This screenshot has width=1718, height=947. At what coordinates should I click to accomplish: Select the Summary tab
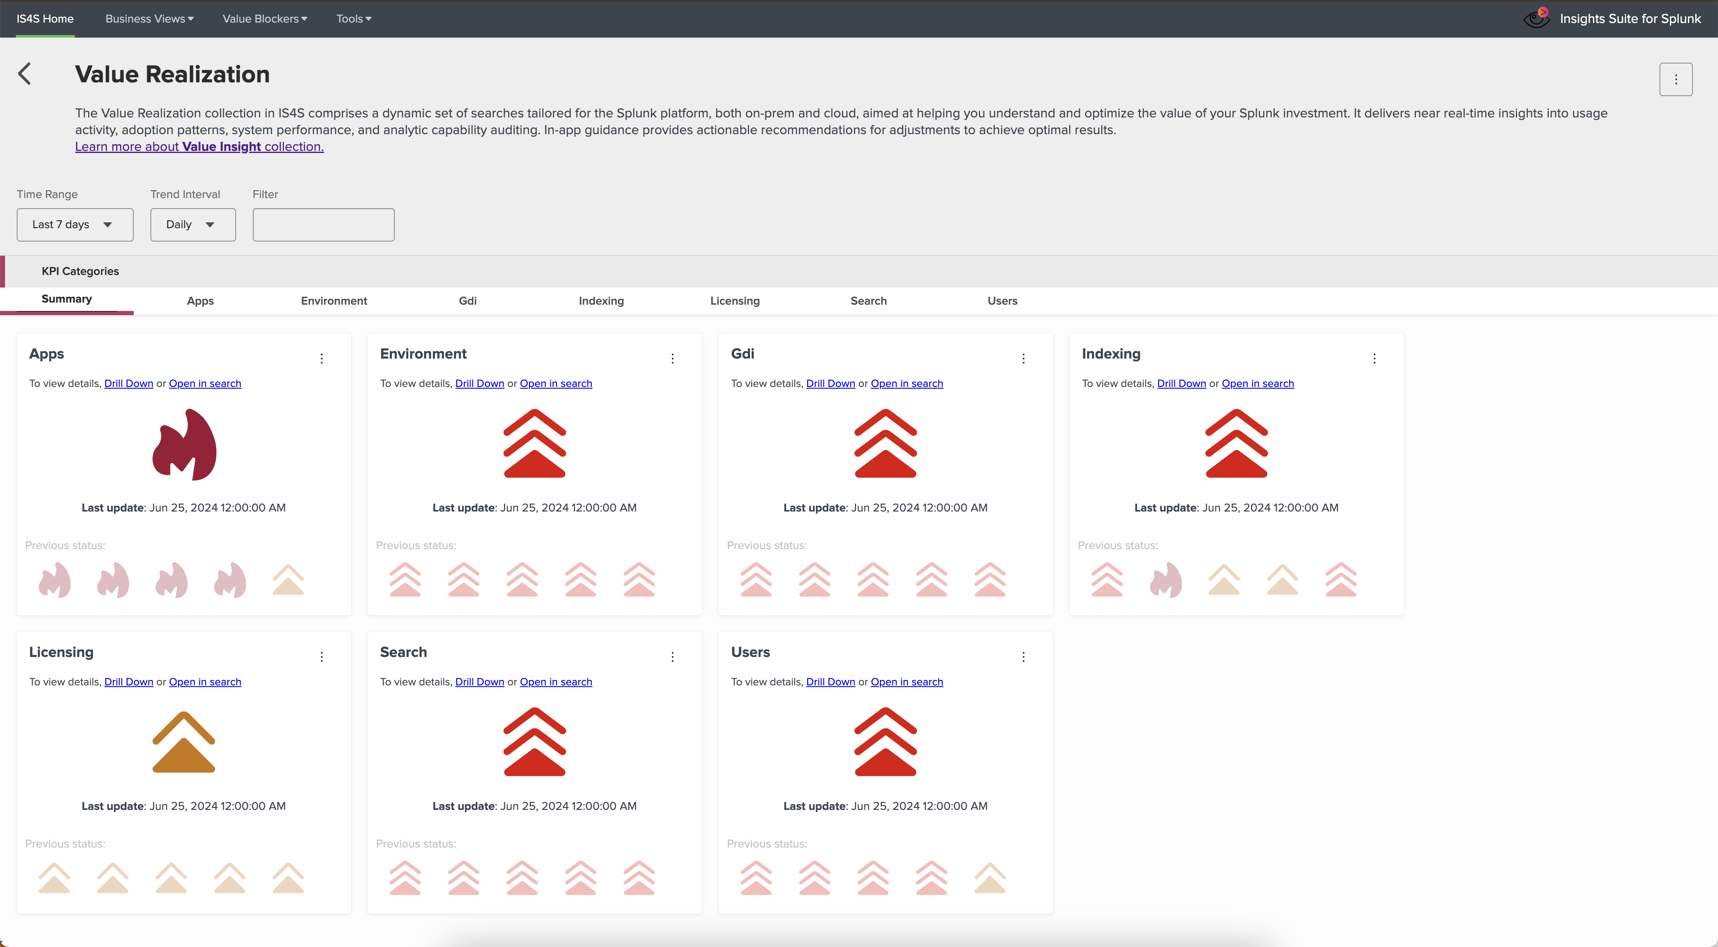coord(67,300)
